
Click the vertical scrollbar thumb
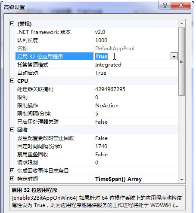tap(182, 61)
